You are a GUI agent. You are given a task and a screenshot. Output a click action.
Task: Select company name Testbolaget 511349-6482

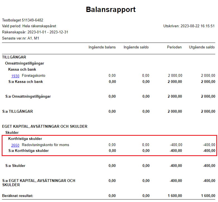[23, 20]
